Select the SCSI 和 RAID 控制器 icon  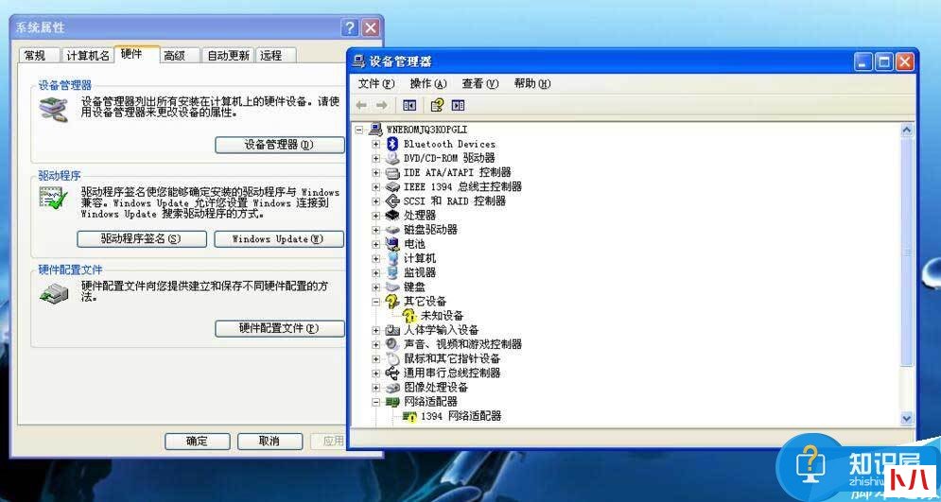click(392, 201)
